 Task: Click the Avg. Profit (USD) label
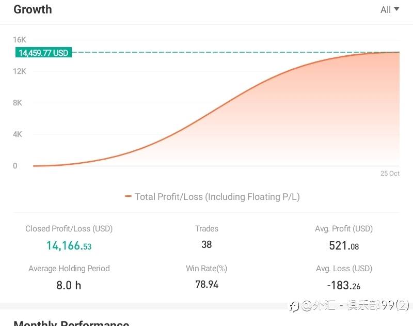click(x=344, y=228)
